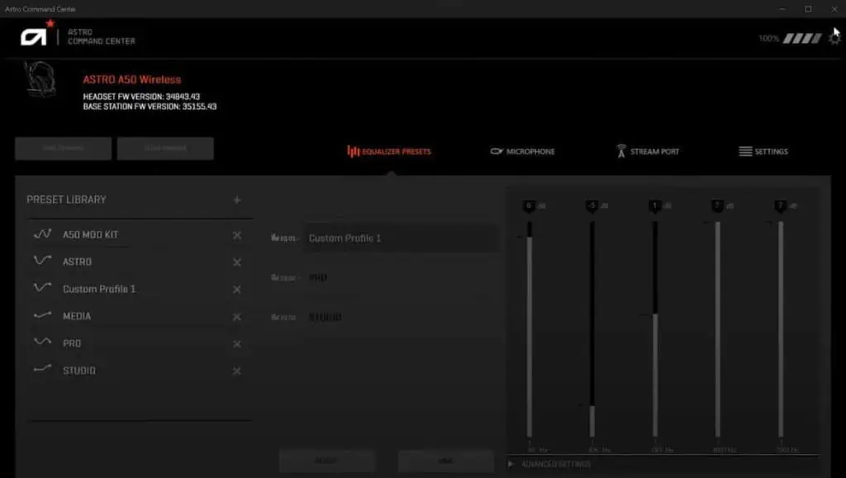Click the waveform icon beside A50 MOD KIT
Screen dimensions: 846x478
pyautogui.click(x=43, y=234)
